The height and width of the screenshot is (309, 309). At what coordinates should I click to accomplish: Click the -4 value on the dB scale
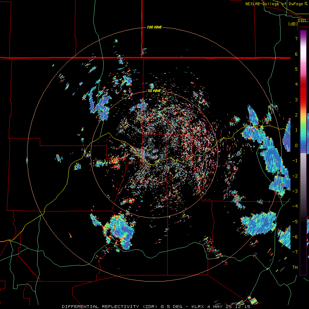coord(295,206)
